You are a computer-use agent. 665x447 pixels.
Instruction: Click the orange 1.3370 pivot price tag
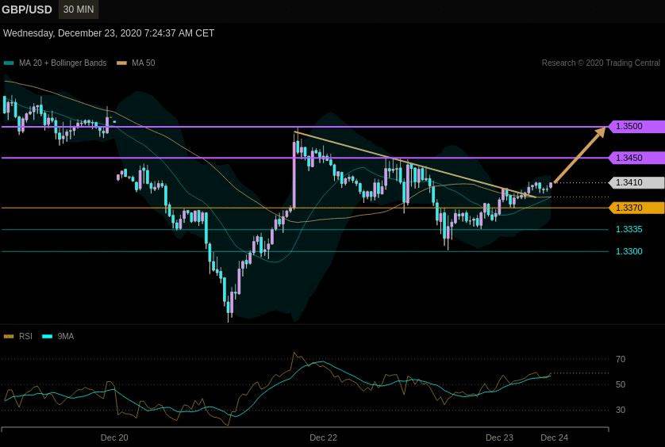coord(636,208)
